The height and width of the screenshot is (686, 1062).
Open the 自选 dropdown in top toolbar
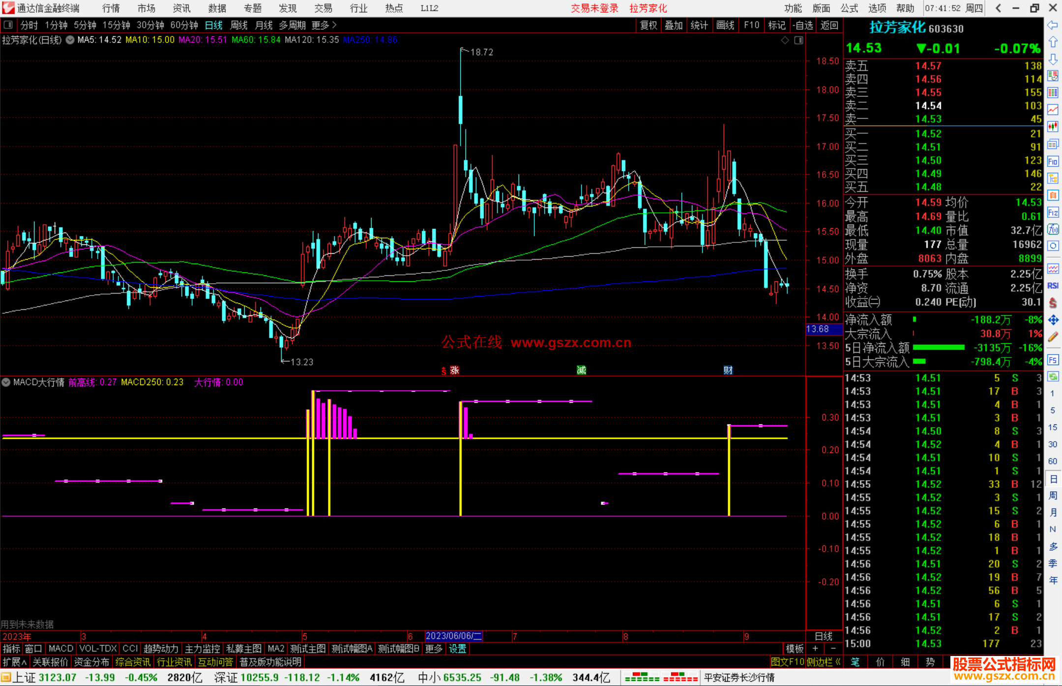(x=803, y=25)
